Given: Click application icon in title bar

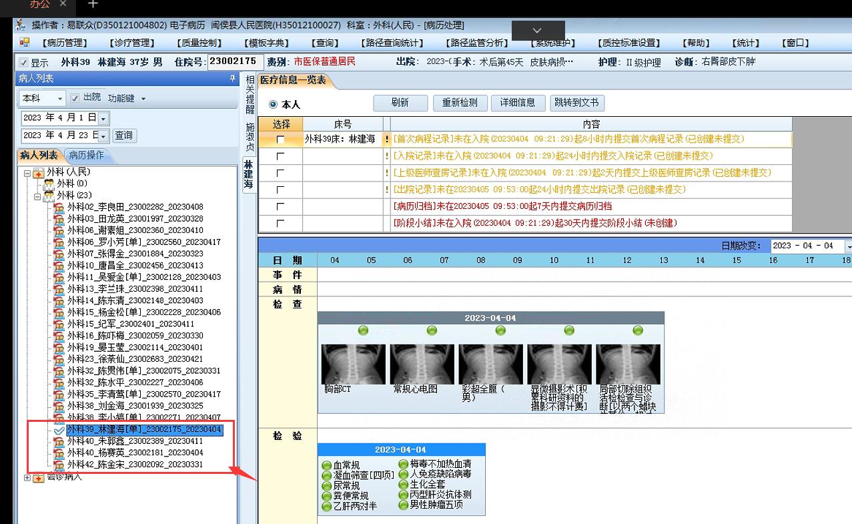Looking at the screenshot, I should click(x=21, y=25).
